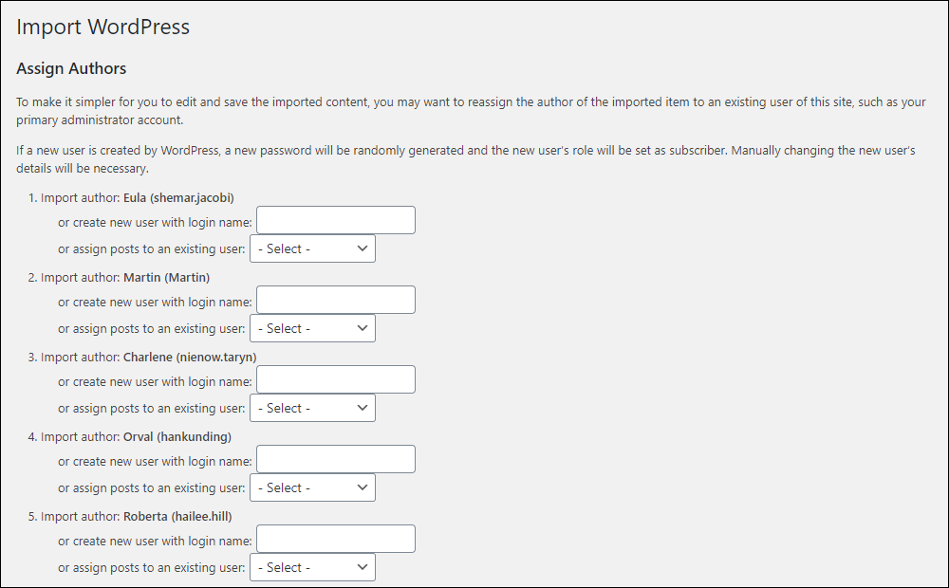Viewport: 949px width, 588px height.
Task: Click the login name field for Eula
Action: [x=336, y=220]
